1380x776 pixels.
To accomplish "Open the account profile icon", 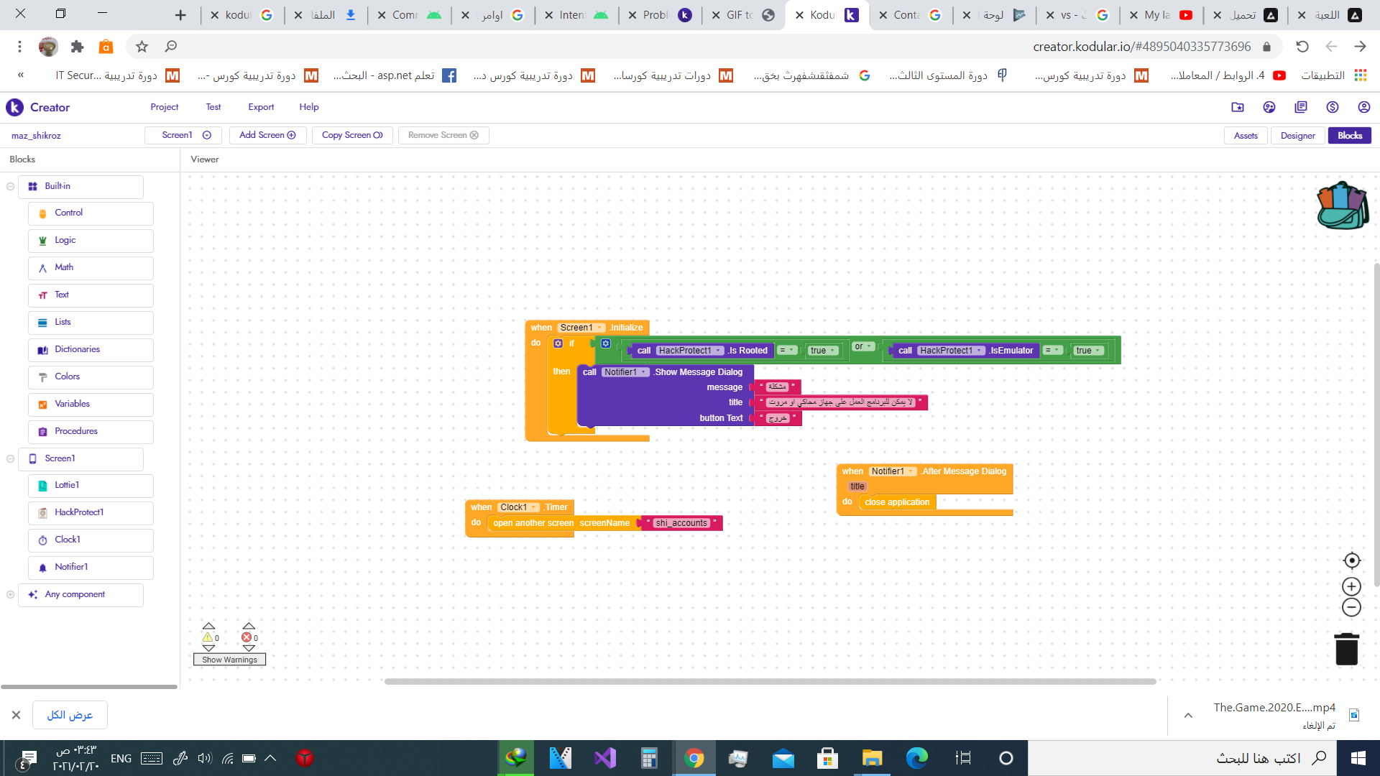I will (1363, 107).
